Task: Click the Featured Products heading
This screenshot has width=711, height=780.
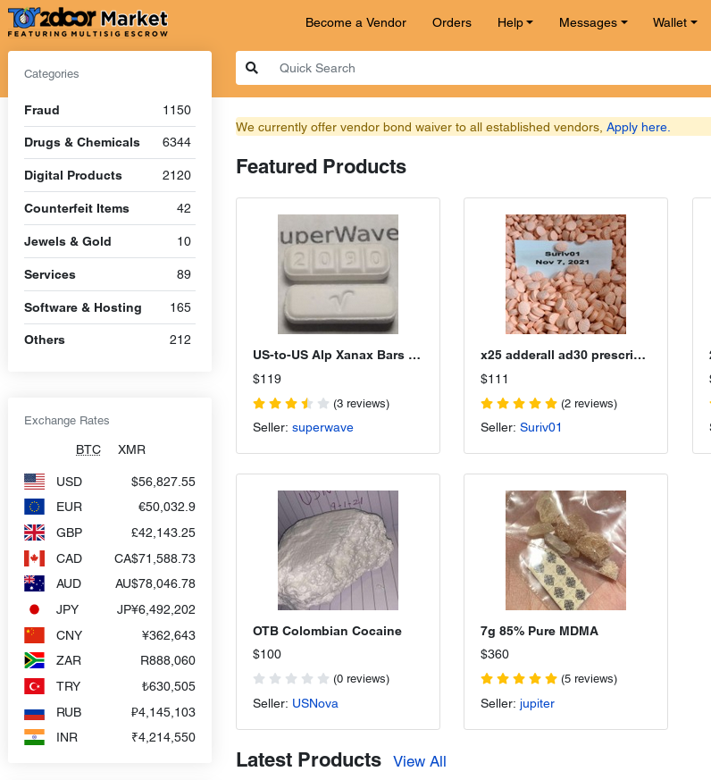Action: (x=322, y=167)
